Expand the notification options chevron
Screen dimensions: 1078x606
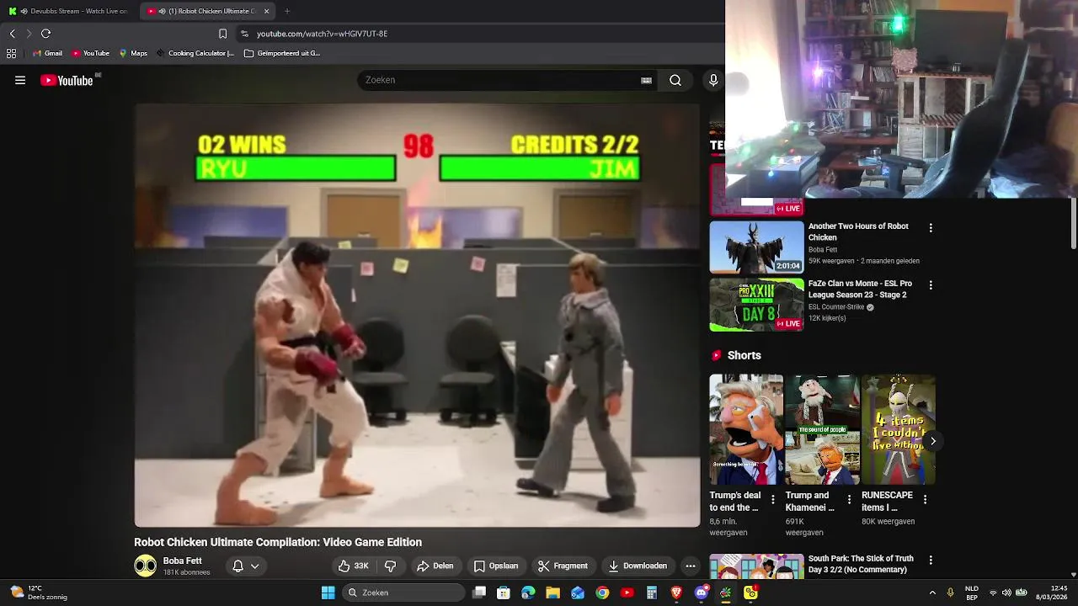coord(254,566)
